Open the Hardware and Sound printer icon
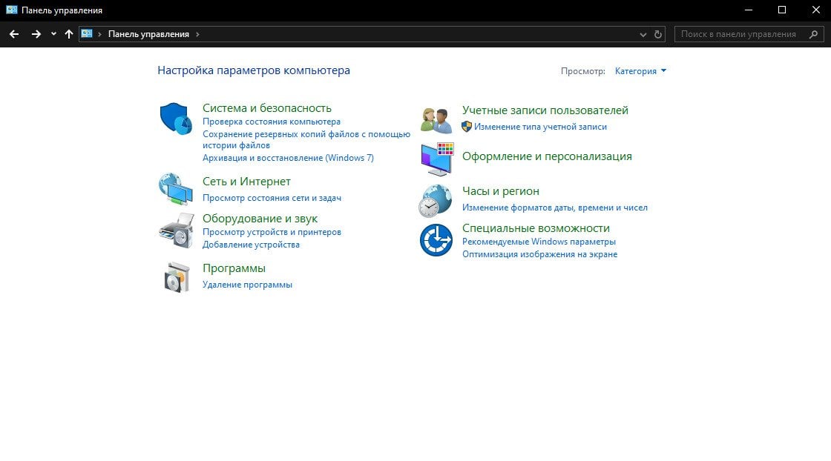This screenshot has height=461, width=831. click(x=177, y=230)
